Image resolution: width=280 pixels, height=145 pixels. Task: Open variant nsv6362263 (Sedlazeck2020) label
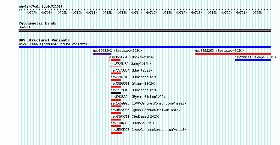tap(219, 51)
